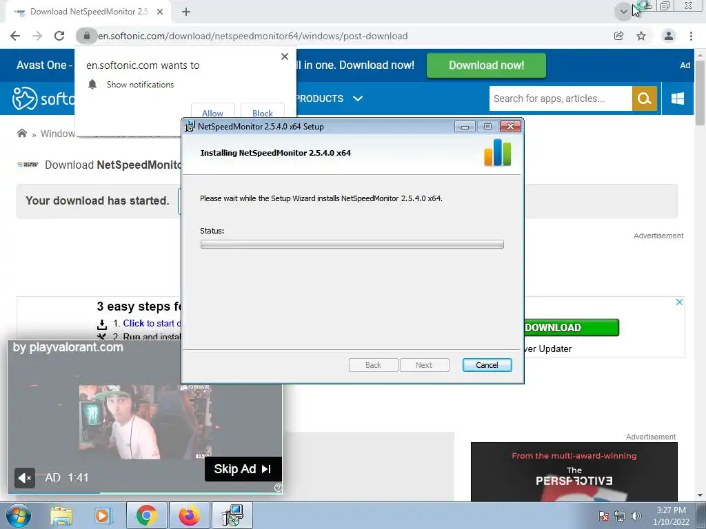Click the volume speaker tray icon
The width and height of the screenshot is (706, 529).
(x=636, y=516)
